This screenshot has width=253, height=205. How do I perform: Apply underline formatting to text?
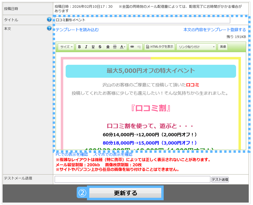click(x=93, y=47)
